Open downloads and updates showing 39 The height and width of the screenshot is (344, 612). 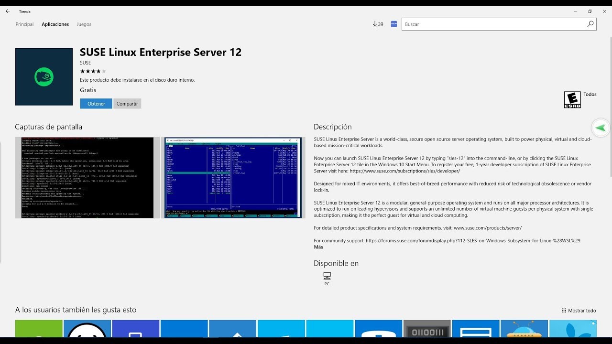(378, 24)
